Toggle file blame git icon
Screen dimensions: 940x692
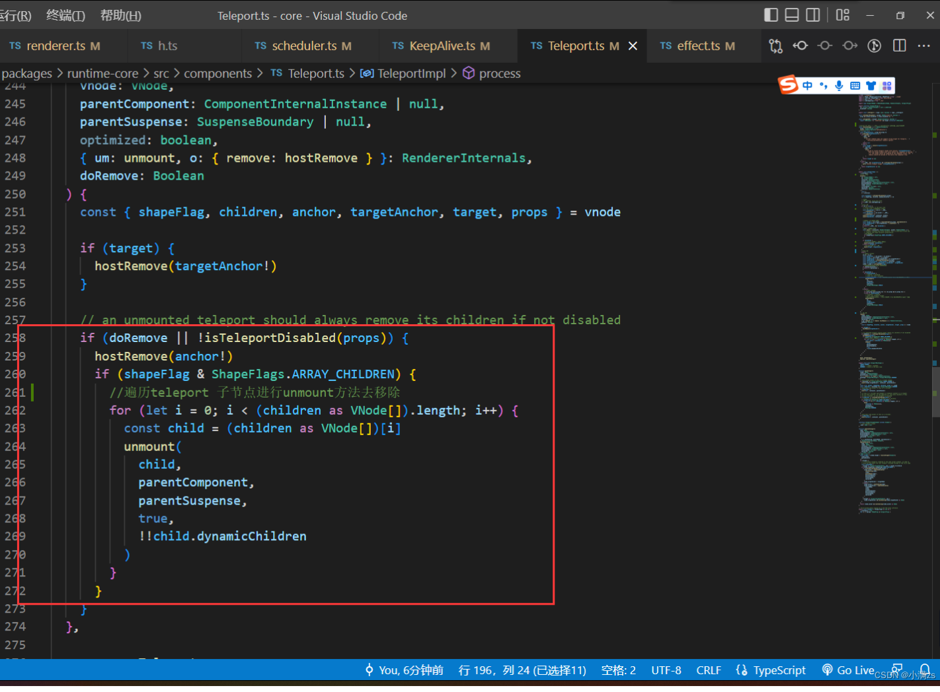tap(875, 46)
